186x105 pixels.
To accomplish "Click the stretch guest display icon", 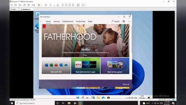I will point(83,5).
